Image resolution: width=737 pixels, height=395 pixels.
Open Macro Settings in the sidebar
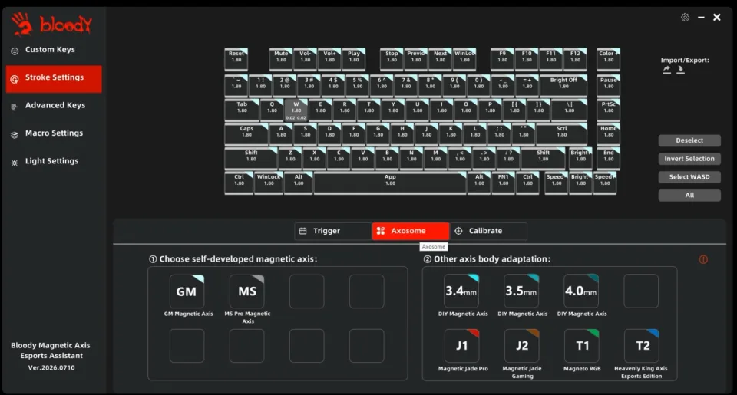pos(54,133)
